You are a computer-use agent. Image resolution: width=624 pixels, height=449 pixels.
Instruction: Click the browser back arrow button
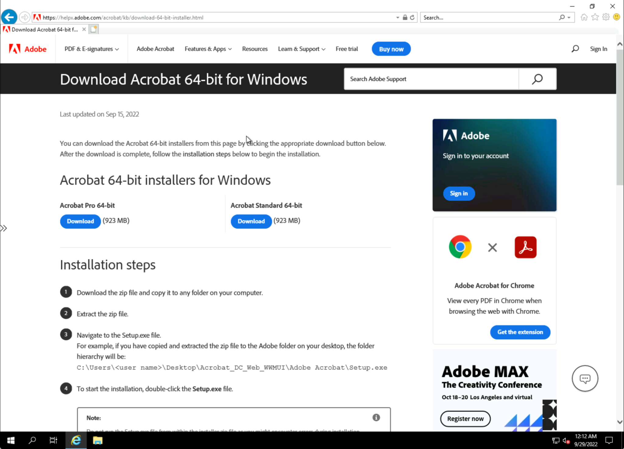click(9, 17)
